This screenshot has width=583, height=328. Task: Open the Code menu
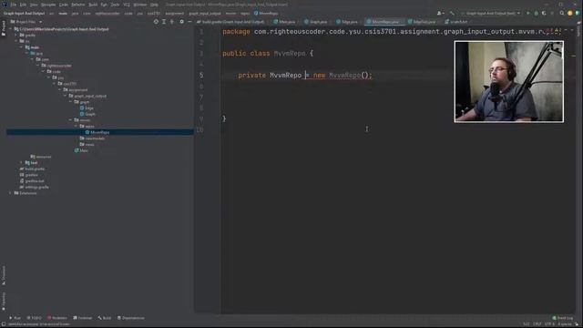point(63,5)
